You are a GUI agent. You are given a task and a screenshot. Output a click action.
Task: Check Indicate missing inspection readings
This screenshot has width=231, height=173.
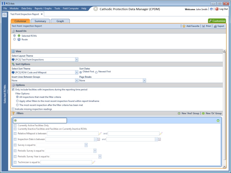click(x=13, y=109)
